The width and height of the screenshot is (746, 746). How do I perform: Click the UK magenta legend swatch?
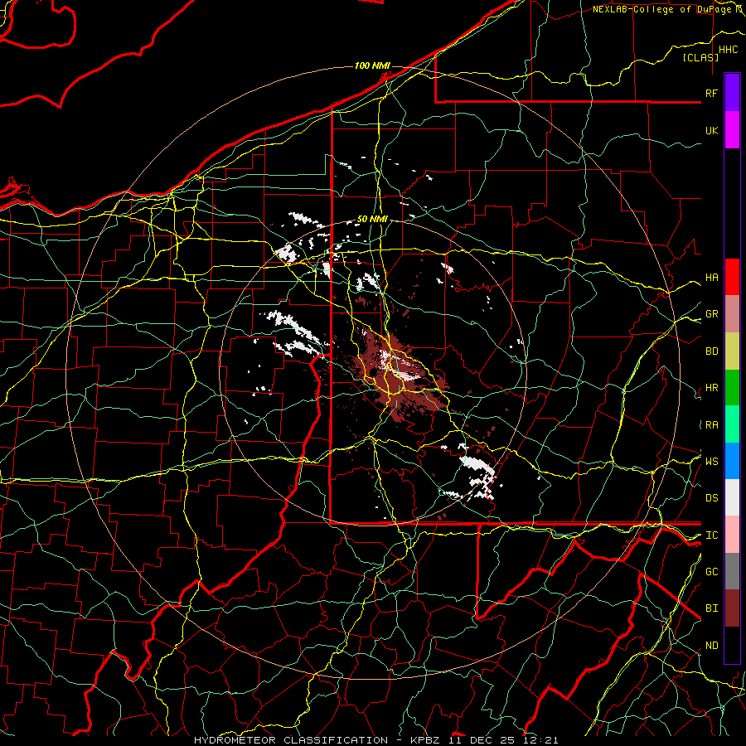732,130
